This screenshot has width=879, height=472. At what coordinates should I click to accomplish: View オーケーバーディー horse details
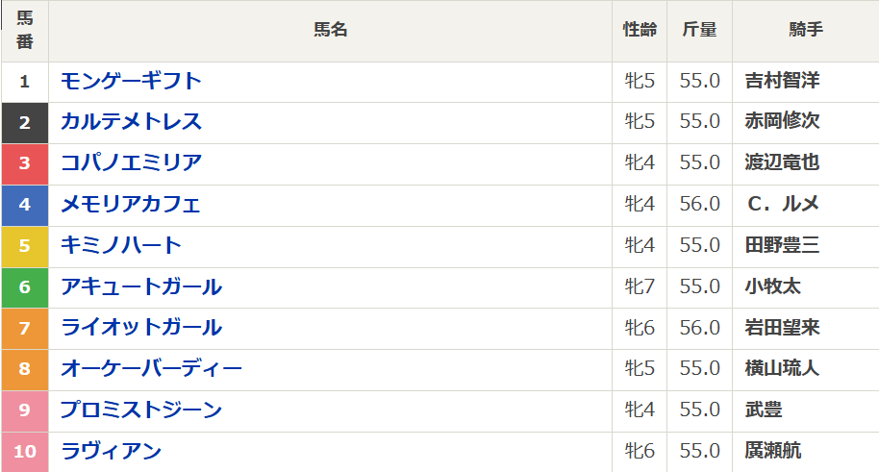click(x=151, y=369)
